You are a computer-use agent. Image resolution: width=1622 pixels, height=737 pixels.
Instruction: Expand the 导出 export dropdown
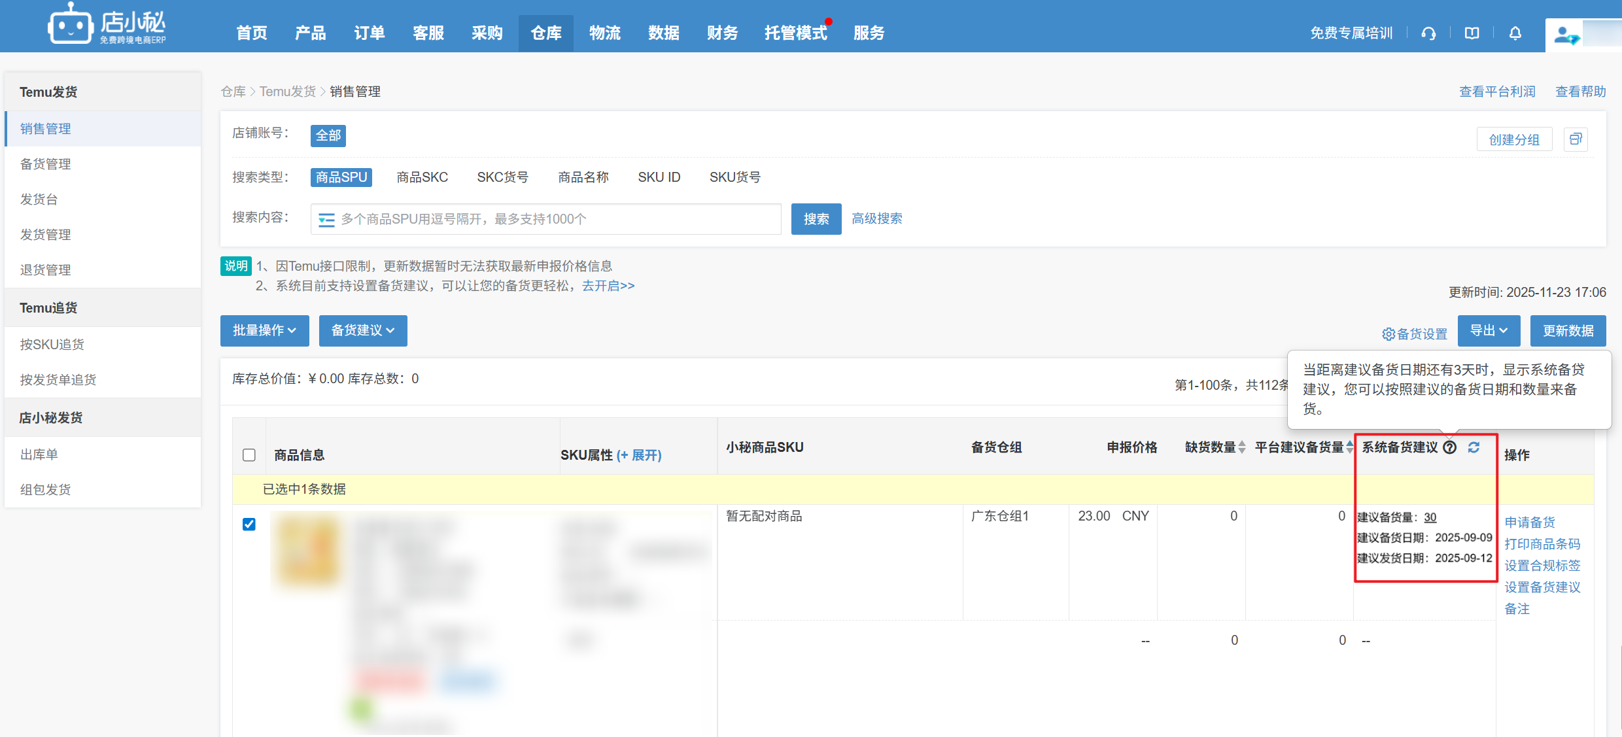[1489, 331]
